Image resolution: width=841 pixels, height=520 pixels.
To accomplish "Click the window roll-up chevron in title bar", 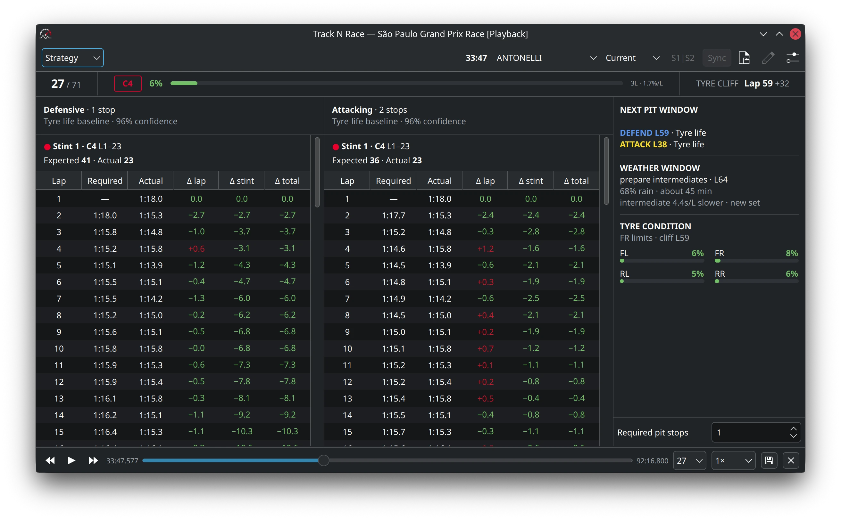I will (x=779, y=34).
